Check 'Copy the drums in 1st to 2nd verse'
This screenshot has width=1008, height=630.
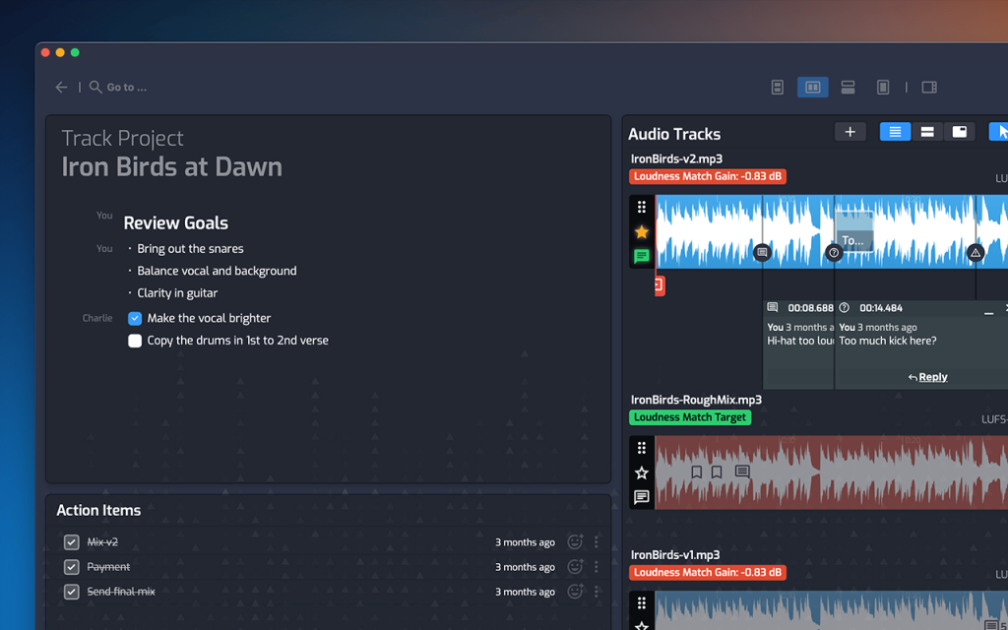coord(135,341)
